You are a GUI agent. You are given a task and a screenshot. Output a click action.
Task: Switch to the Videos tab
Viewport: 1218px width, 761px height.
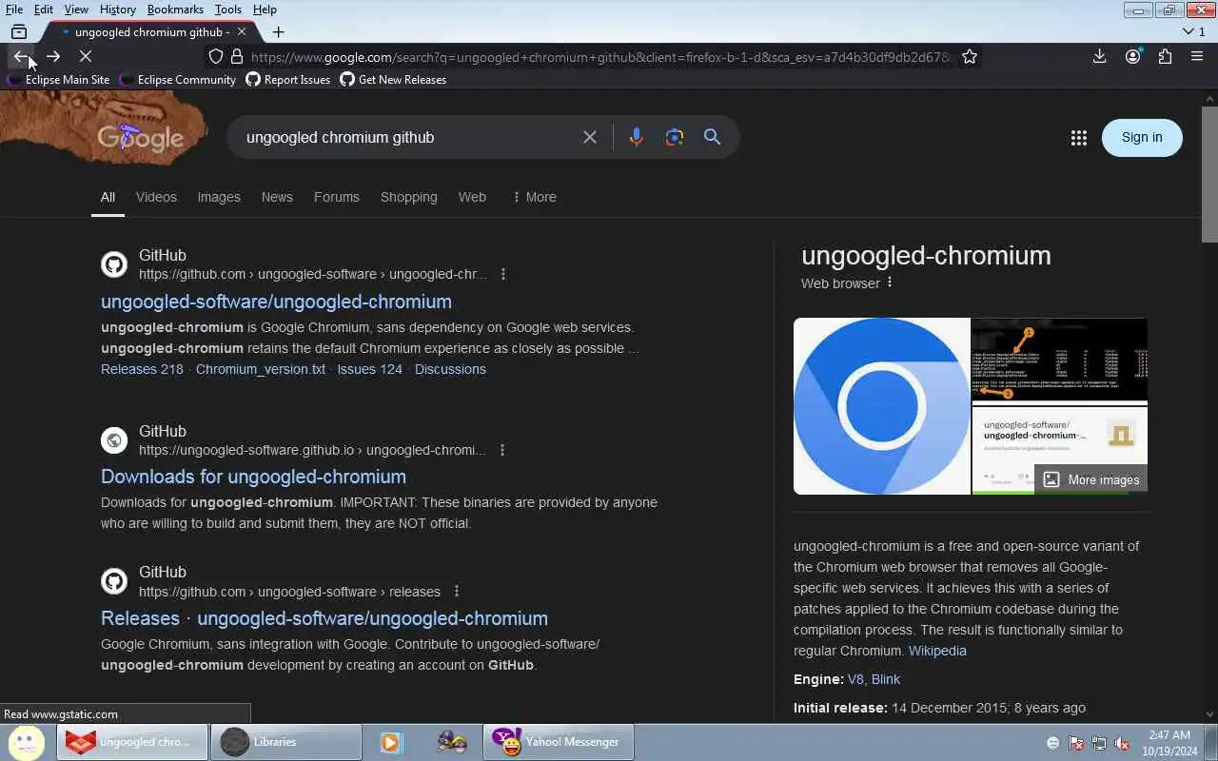[156, 197]
